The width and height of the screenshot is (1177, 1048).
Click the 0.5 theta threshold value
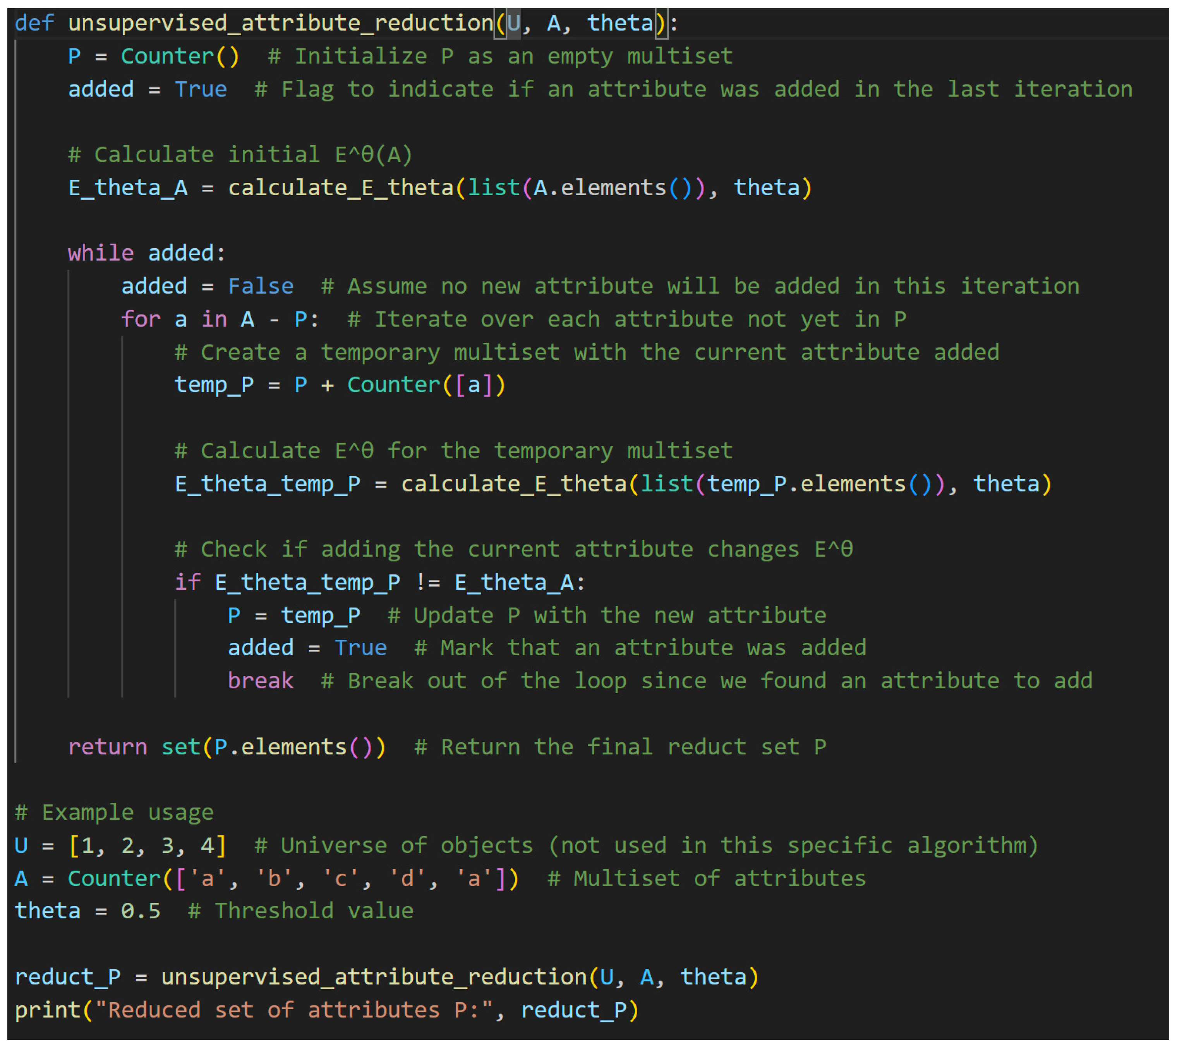141,911
